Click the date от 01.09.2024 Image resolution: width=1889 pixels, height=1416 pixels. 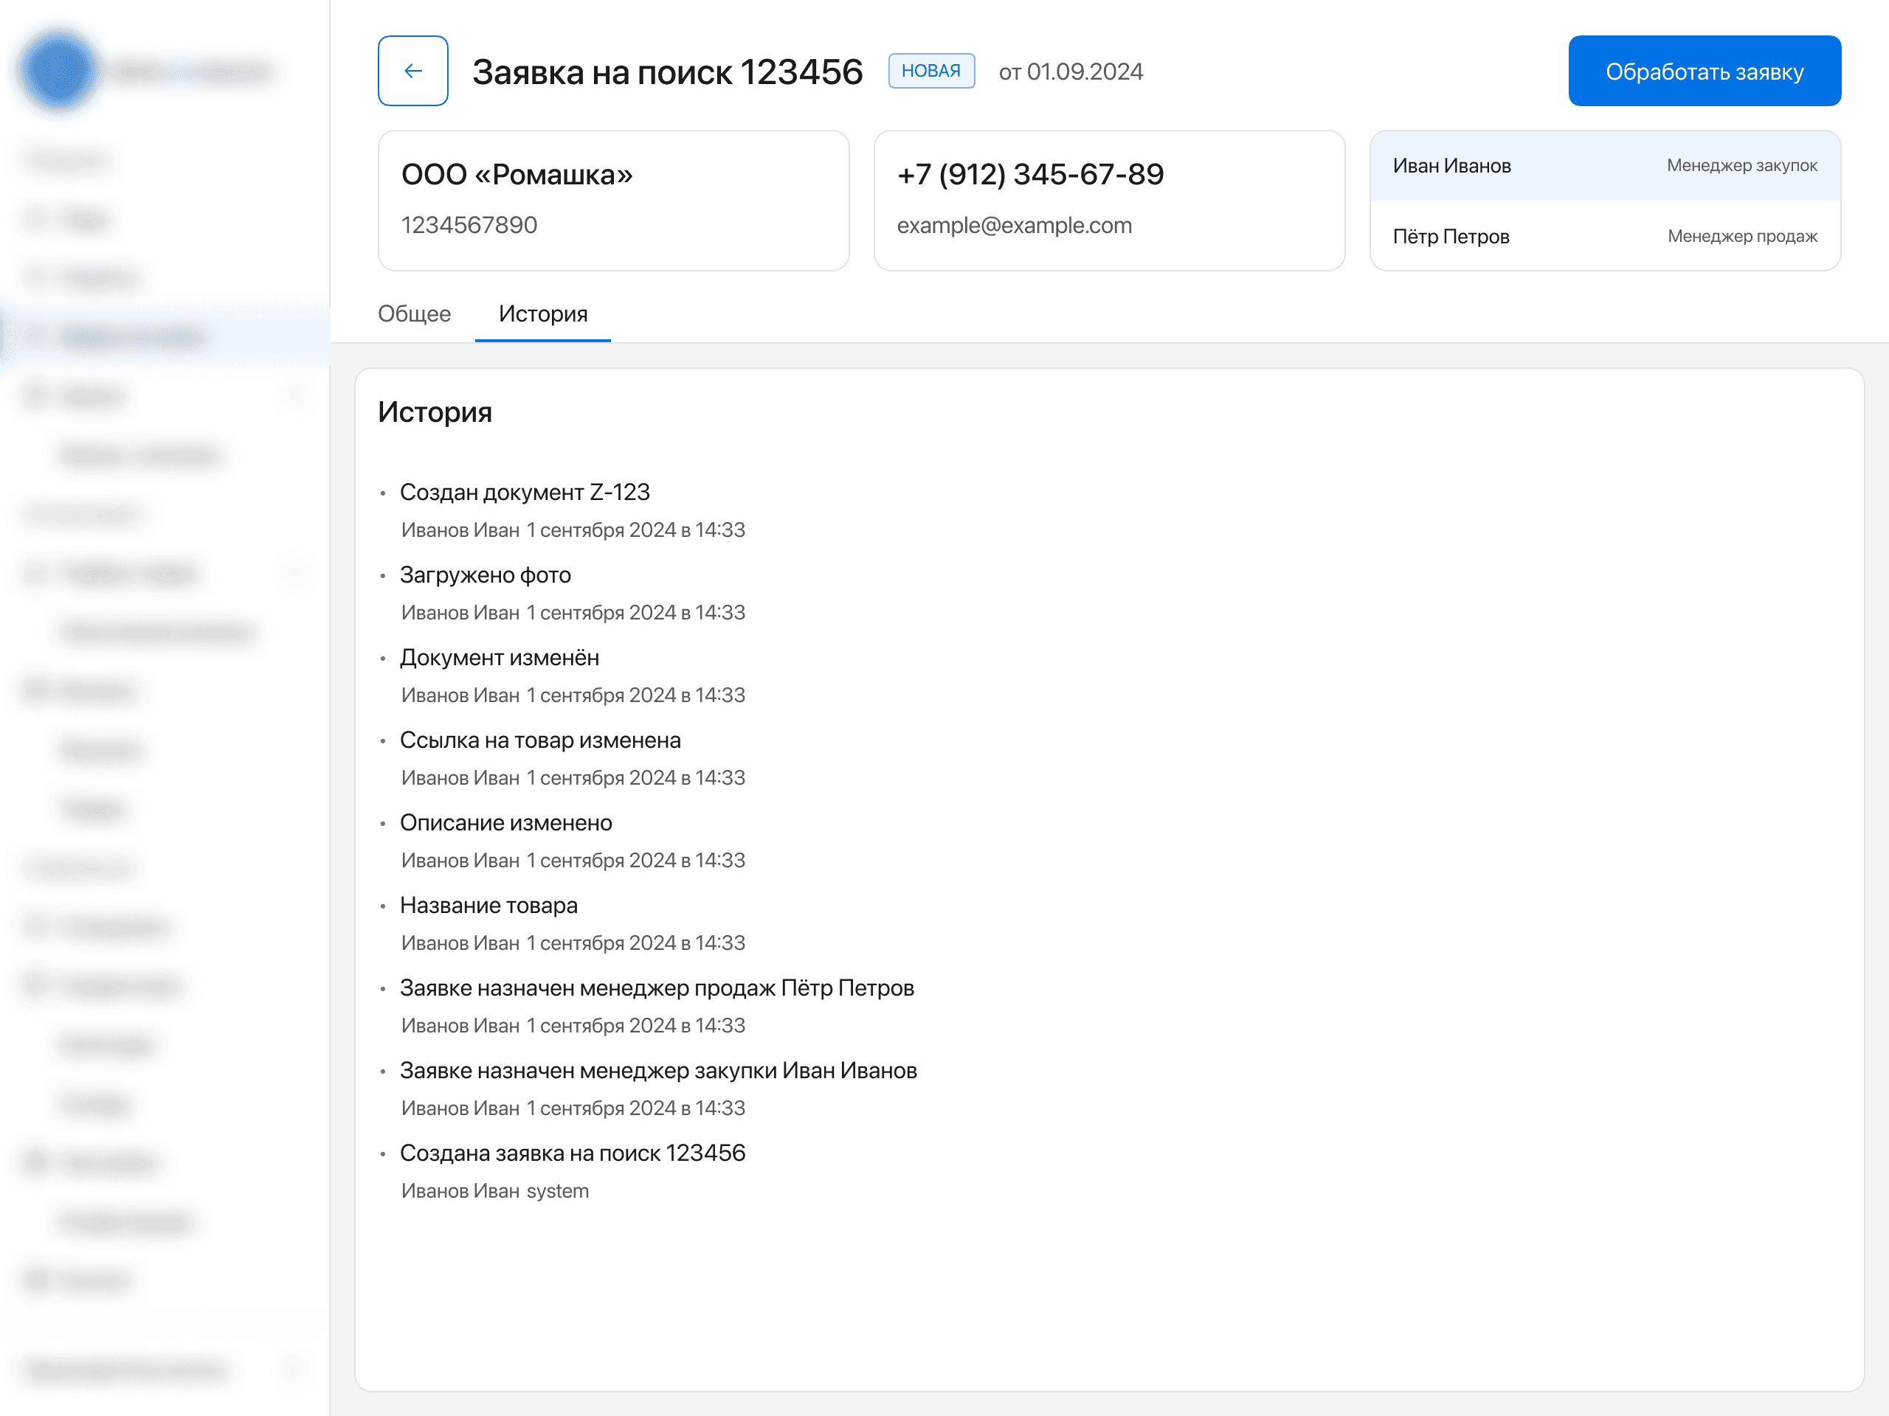pyautogui.click(x=1070, y=72)
